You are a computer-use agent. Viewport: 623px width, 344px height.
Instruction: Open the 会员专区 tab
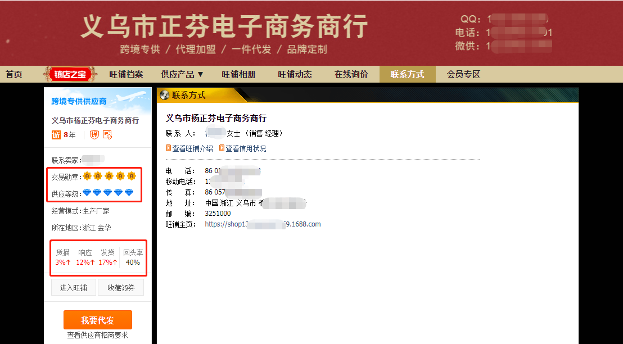pos(464,74)
